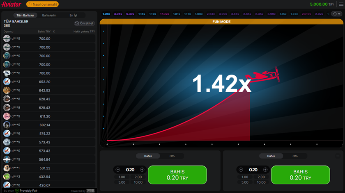Choose 1.00 quick amount in right panel
The width and height of the screenshot is (345, 193).
tap(245, 177)
